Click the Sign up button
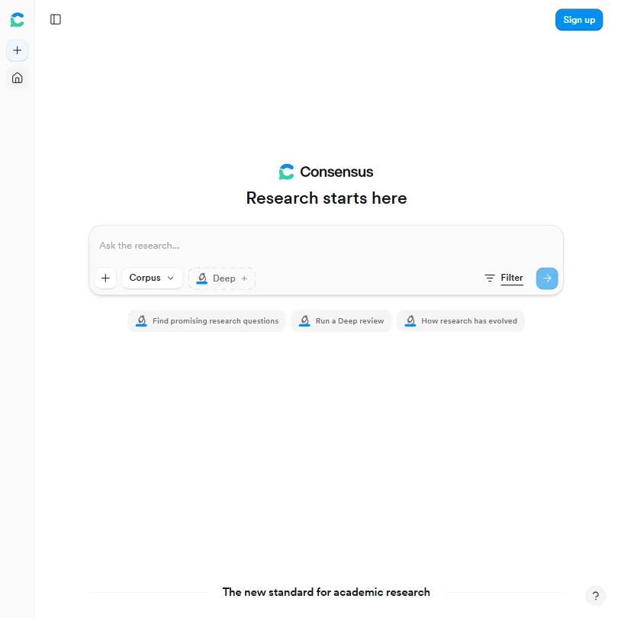The height and width of the screenshot is (618, 618). [x=578, y=20]
